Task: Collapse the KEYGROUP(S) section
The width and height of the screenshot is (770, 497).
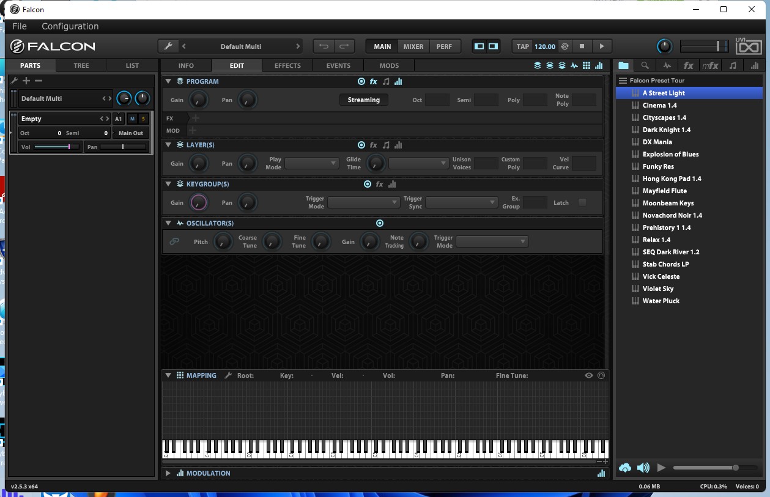Action: pyautogui.click(x=168, y=184)
